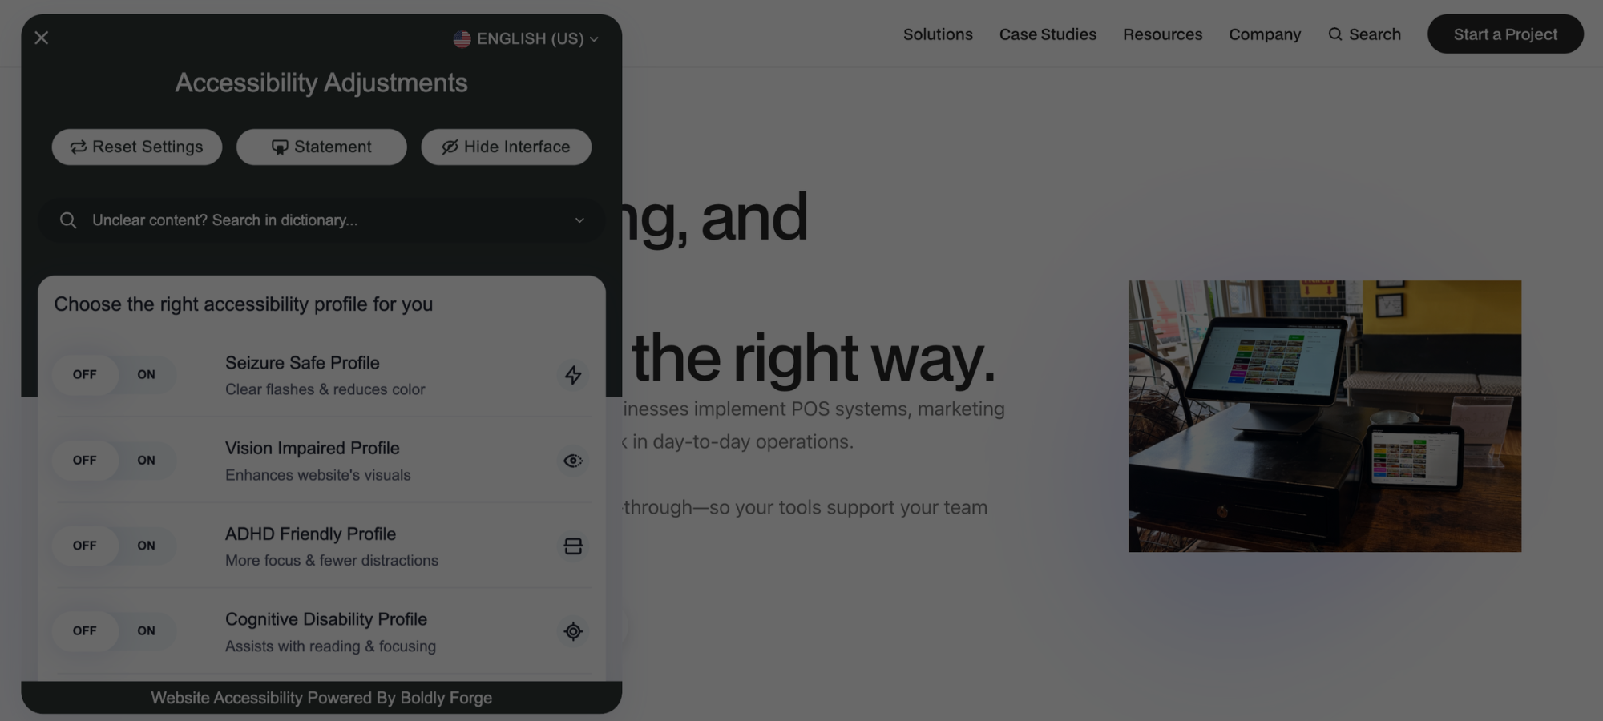Click the Start a Project button
The image size is (1603, 721).
[x=1505, y=34]
